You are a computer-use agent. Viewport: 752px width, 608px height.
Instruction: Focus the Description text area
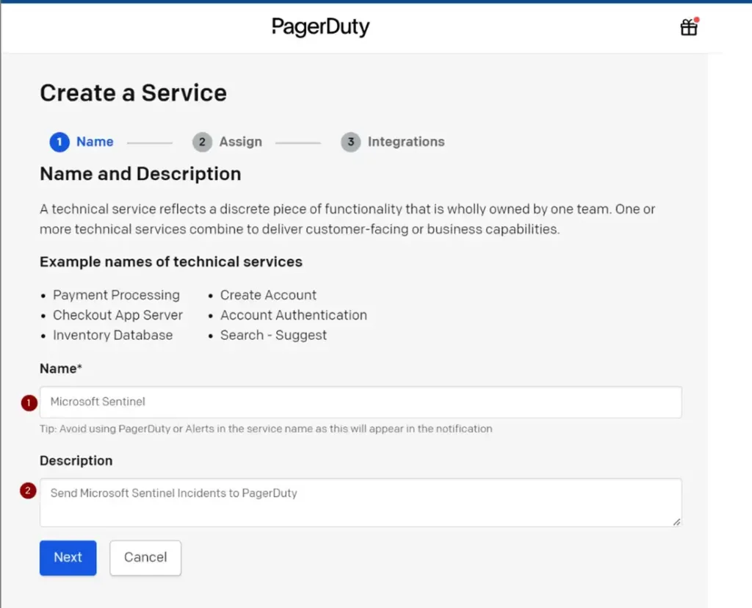pyautogui.click(x=360, y=502)
